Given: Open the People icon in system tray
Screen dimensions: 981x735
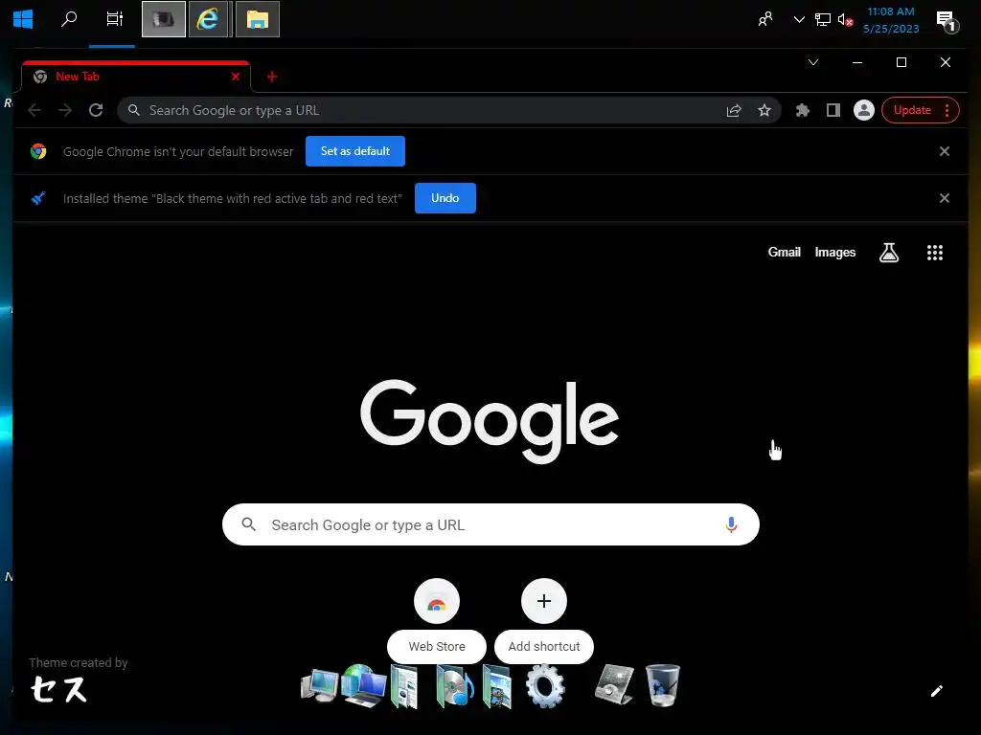Looking at the screenshot, I should pyautogui.click(x=765, y=19).
